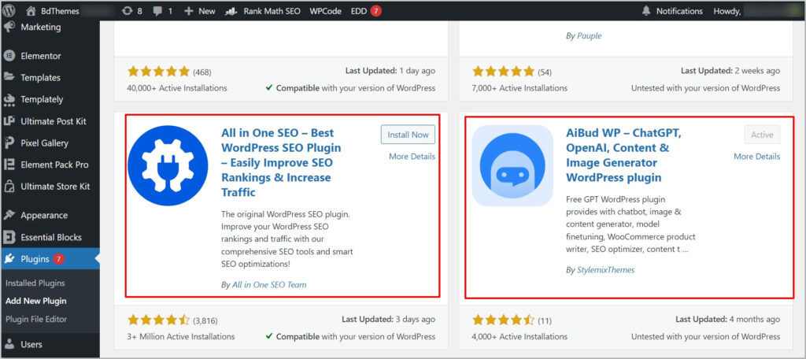The width and height of the screenshot is (806, 359).
Task: Open More Details for AiBud WP
Action: tap(756, 157)
